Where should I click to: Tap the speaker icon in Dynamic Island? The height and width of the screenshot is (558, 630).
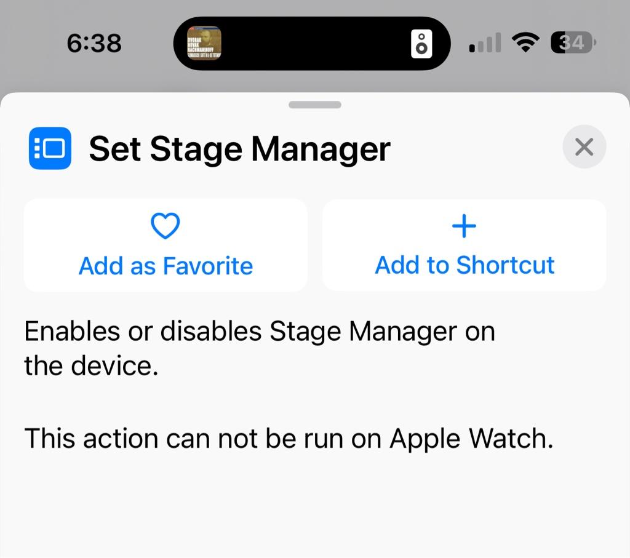click(x=421, y=44)
